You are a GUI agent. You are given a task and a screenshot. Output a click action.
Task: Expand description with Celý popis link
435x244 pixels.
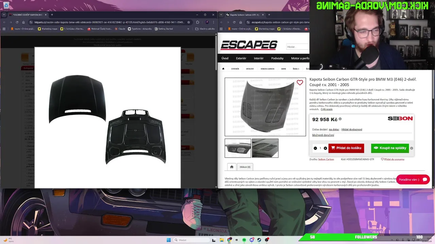pos(327,109)
